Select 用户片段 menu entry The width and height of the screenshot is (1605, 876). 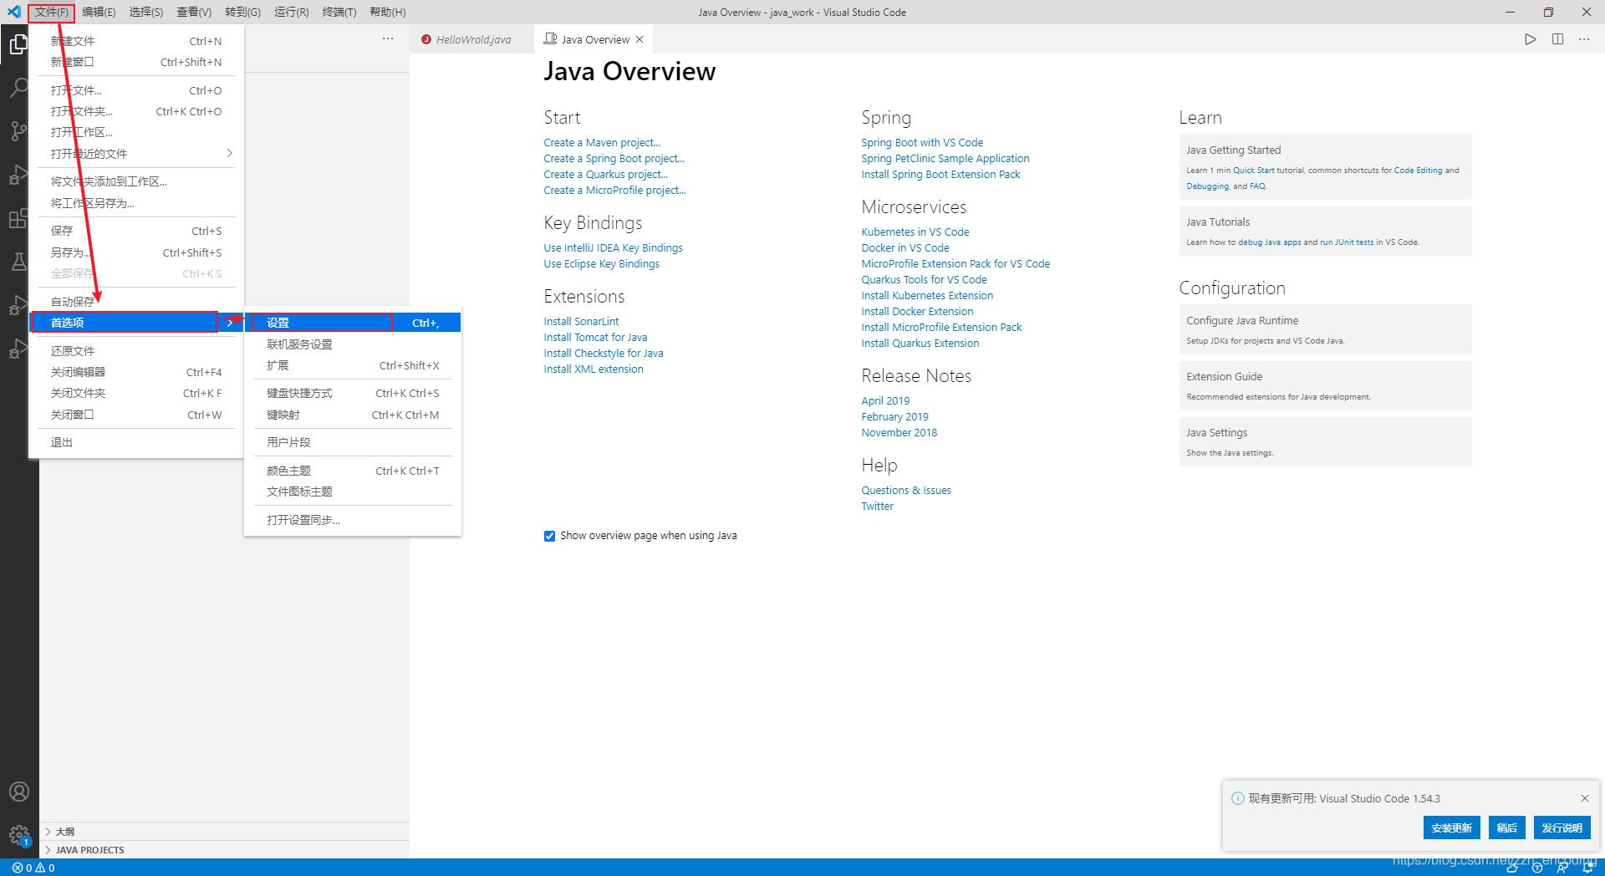[x=352, y=442]
